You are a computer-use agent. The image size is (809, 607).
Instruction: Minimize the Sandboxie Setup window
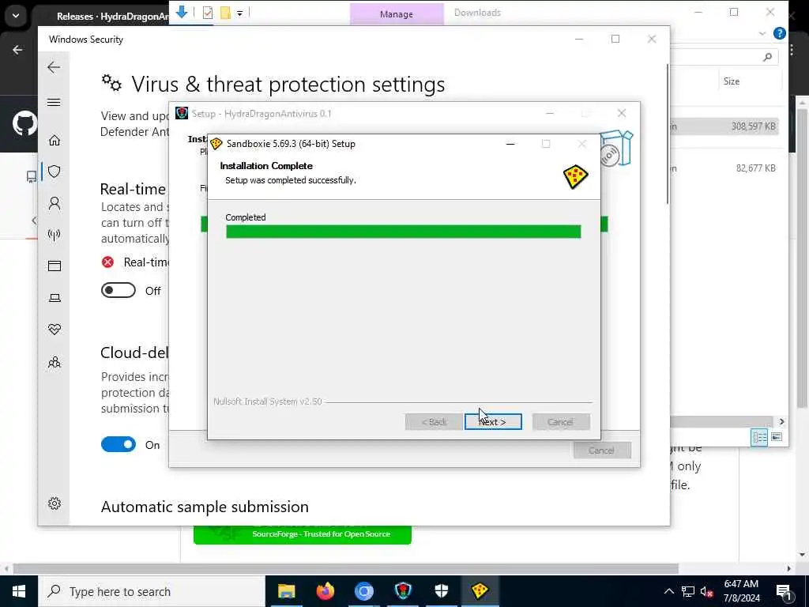click(510, 144)
